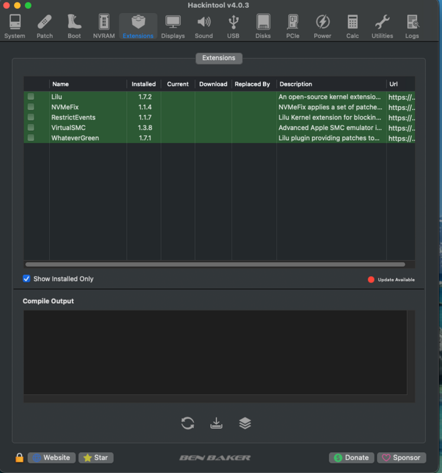The height and width of the screenshot is (473, 442).
Task: Open the Utilities section
Action: (x=382, y=27)
